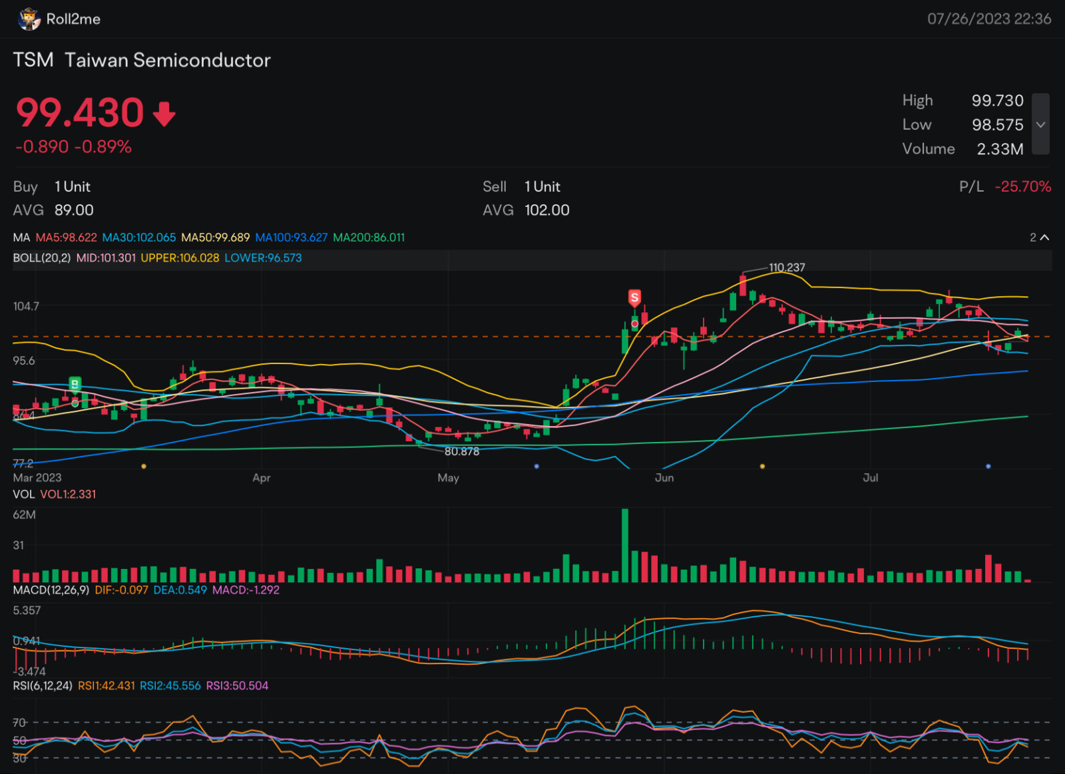The width and height of the screenshot is (1065, 774).
Task: Click the MACD(12,26,9) indicator label
Action: click(51, 590)
